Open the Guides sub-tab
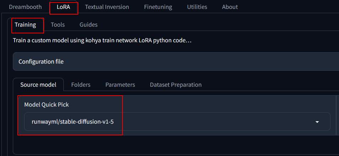This screenshot has height=156, width=339. (x=88, y=25)
